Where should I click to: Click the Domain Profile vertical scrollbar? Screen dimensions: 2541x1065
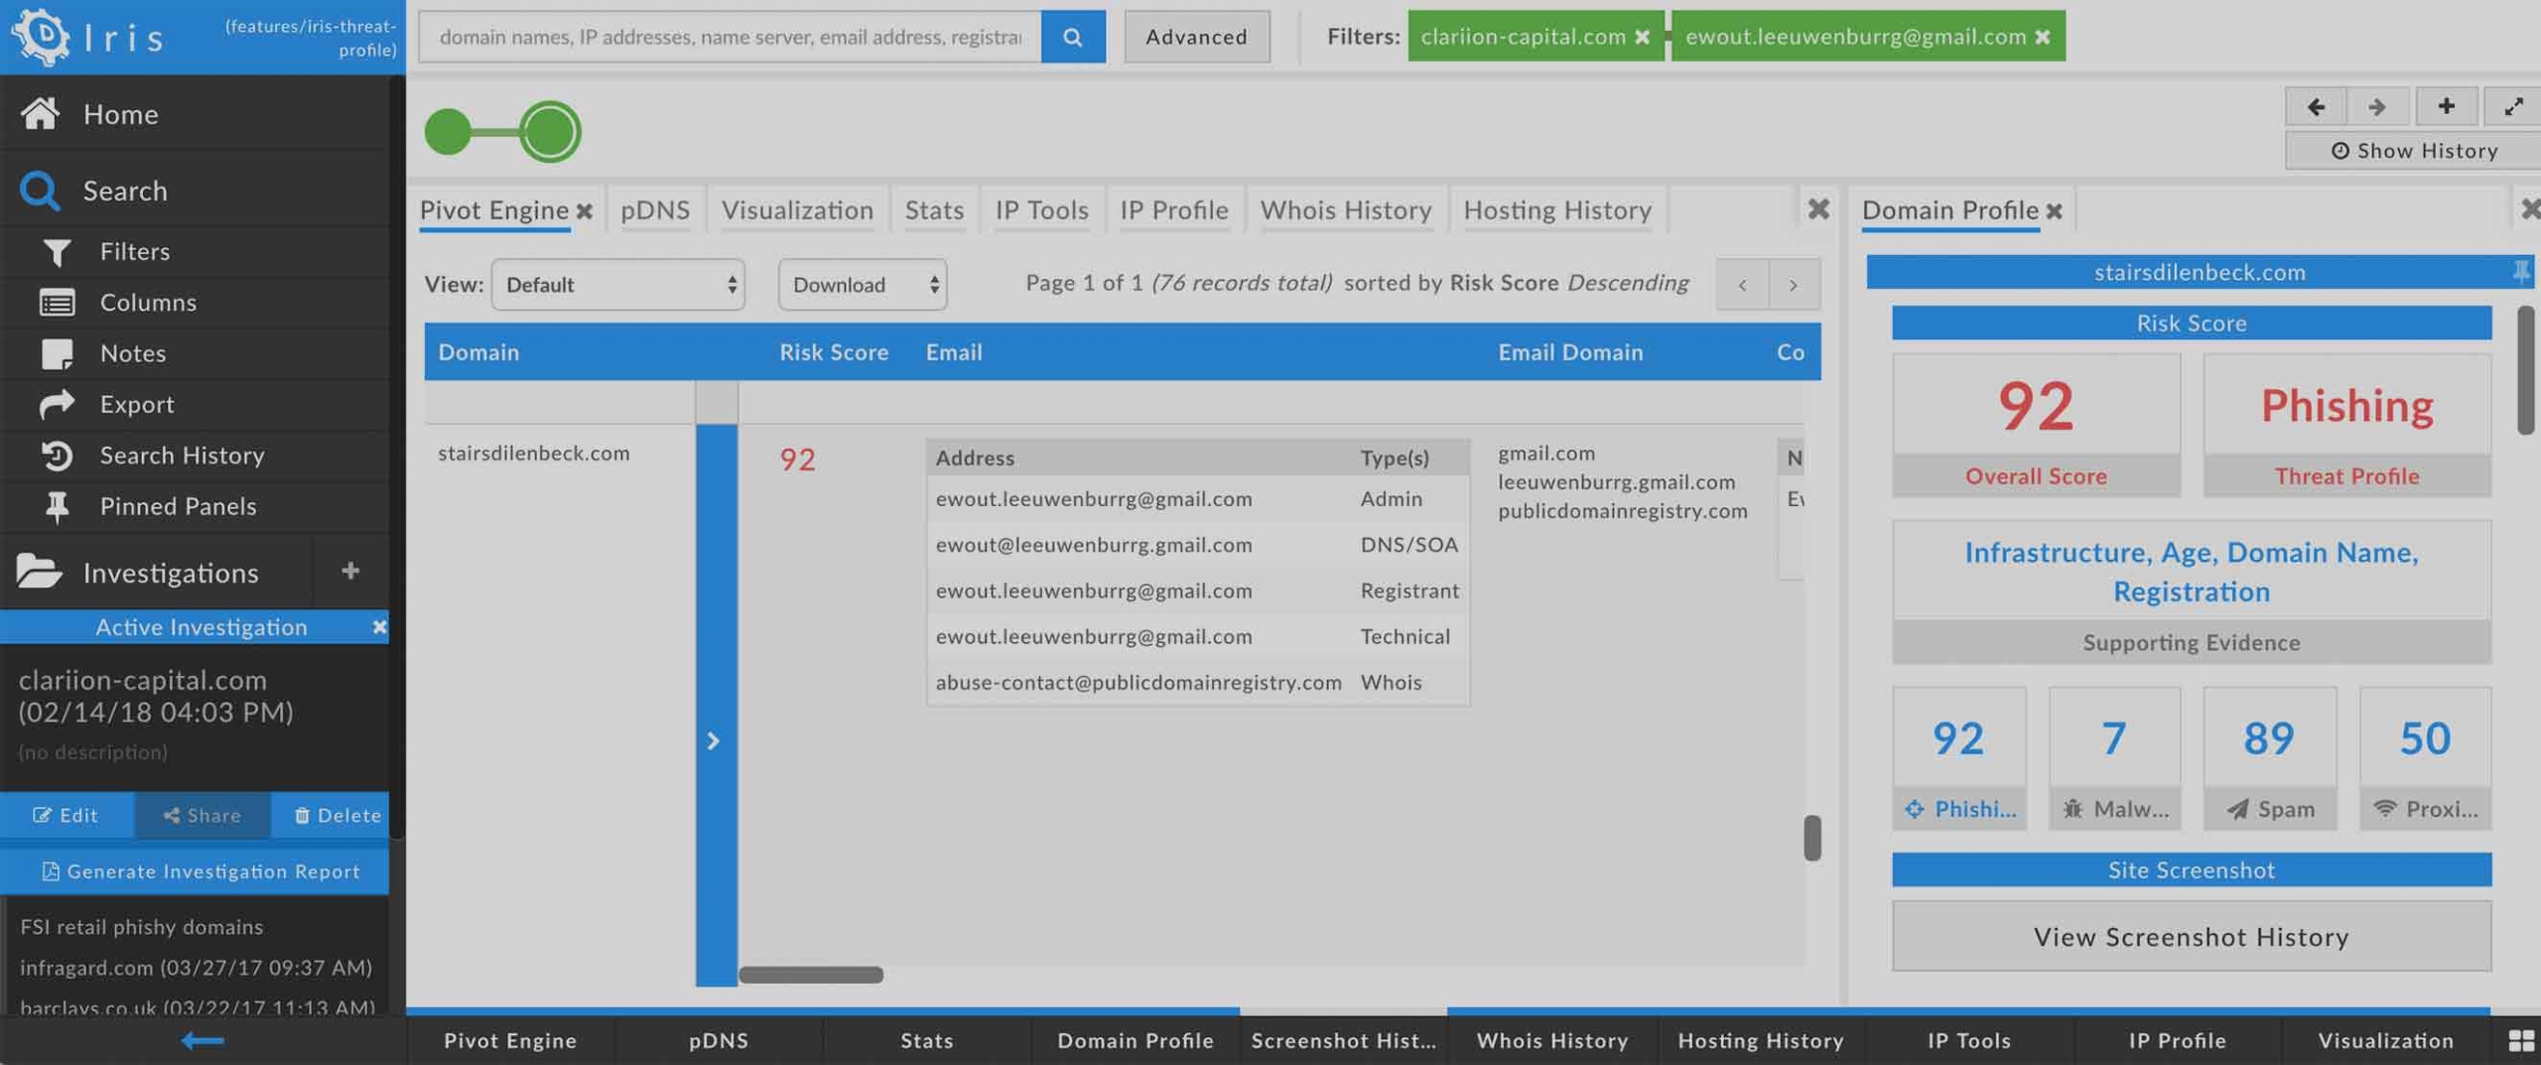2525,370
